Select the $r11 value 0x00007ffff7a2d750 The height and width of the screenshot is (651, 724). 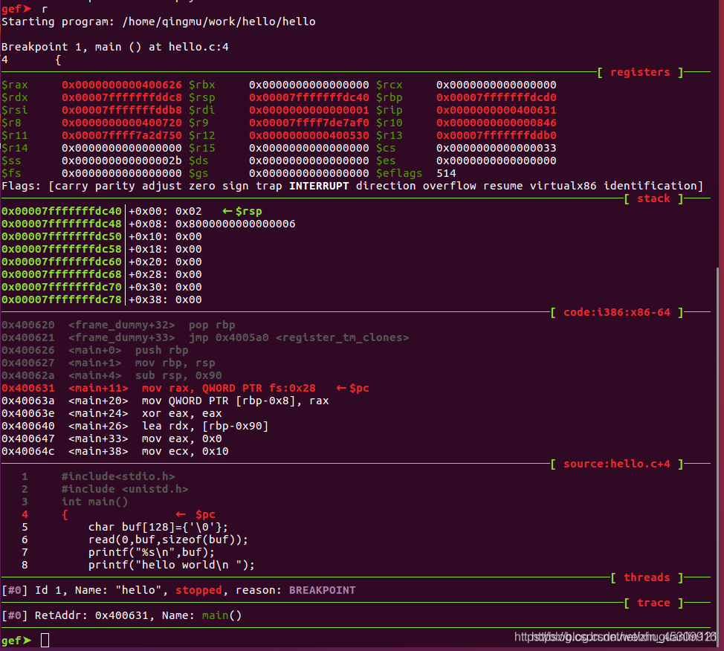[122, 135]
